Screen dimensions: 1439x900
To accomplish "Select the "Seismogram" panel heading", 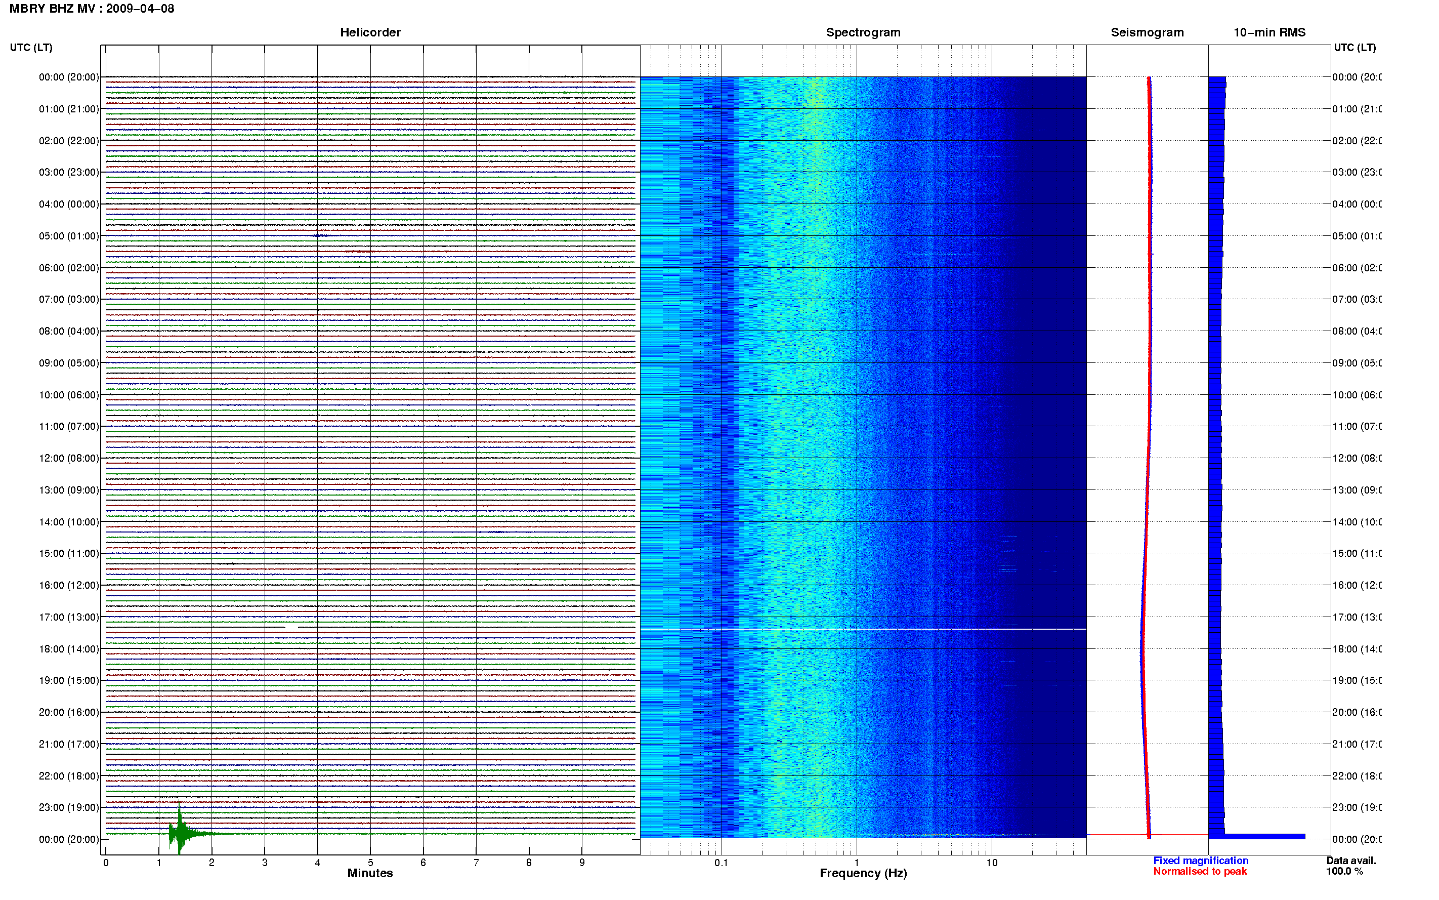I will pos(1147,33).
